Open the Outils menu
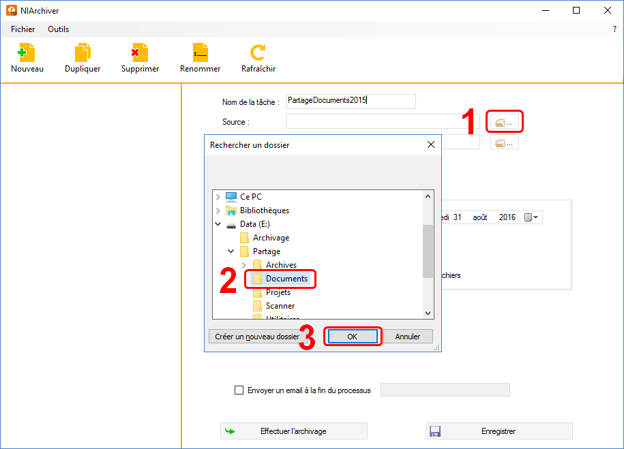Image resolution: width=624 pixels, height=449 pixels. [58, 29]
